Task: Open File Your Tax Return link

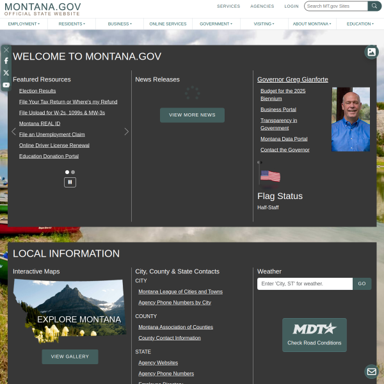Action: (x=68, y=102)
